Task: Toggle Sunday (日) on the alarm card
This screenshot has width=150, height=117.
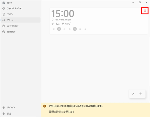Action: [54, 29]
